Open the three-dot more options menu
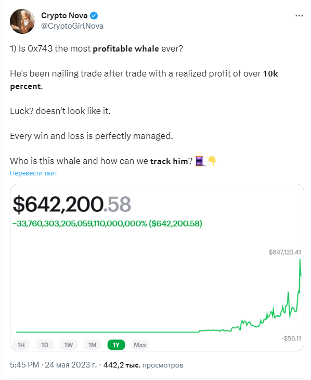The width and height of the screenshot is (311, 380). point(299,16)
